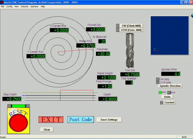Viewport: 193px width, 139px height.
Task: Click the Save Settings button
Action: pos(109,120)
